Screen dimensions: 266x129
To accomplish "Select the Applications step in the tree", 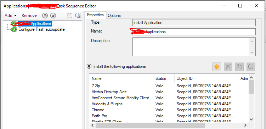I will pyautogui.click(x=35, y=24).
